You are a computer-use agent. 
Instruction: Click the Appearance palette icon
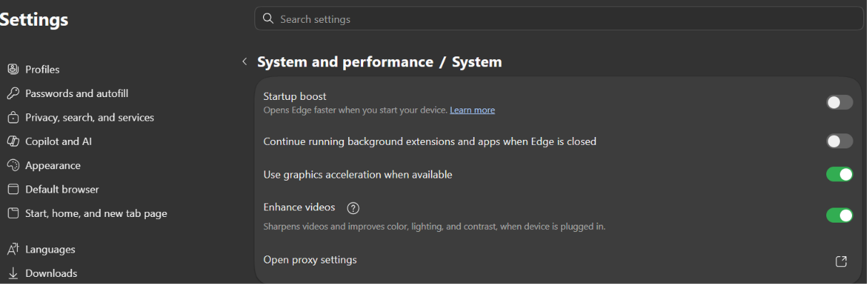coord(13,166)
